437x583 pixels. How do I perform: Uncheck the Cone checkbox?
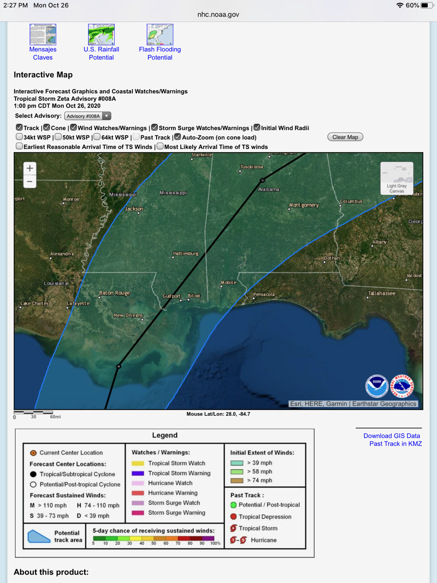(46, 128)
